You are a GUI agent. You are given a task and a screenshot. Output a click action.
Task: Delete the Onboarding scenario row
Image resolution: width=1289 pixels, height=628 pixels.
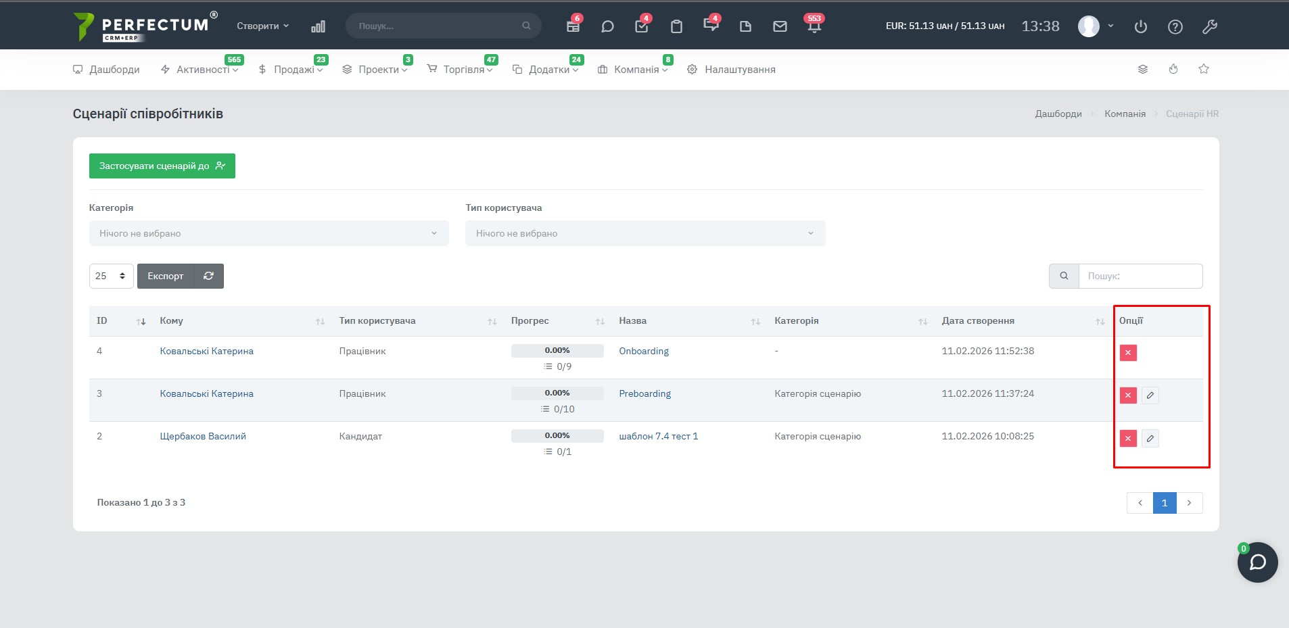[1127, 353]
